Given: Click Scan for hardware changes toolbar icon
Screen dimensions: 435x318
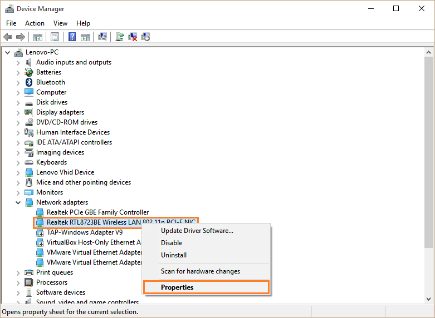Looking at the screenshot, I should [102, 37].
